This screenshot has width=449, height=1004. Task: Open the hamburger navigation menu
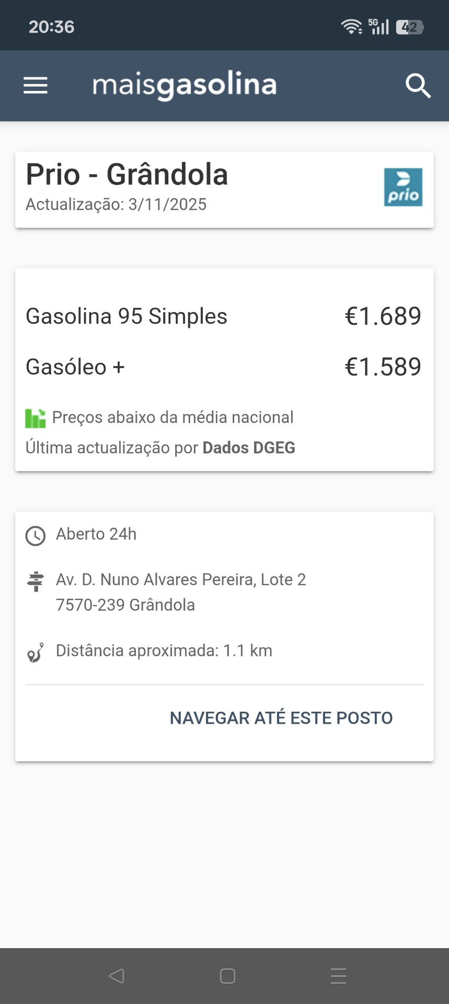pos(36,85)
